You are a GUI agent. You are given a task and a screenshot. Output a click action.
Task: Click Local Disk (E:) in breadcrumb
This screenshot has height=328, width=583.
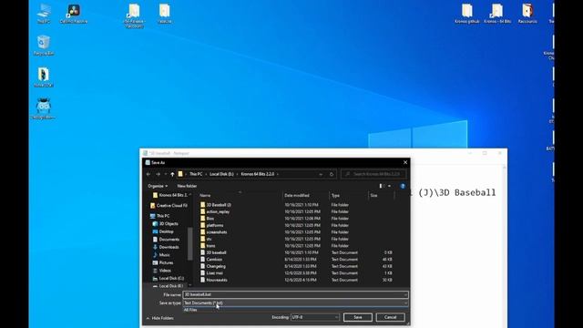[x=221, y=174]
